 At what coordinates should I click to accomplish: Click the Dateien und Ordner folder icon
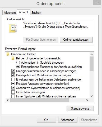point(8,54)
